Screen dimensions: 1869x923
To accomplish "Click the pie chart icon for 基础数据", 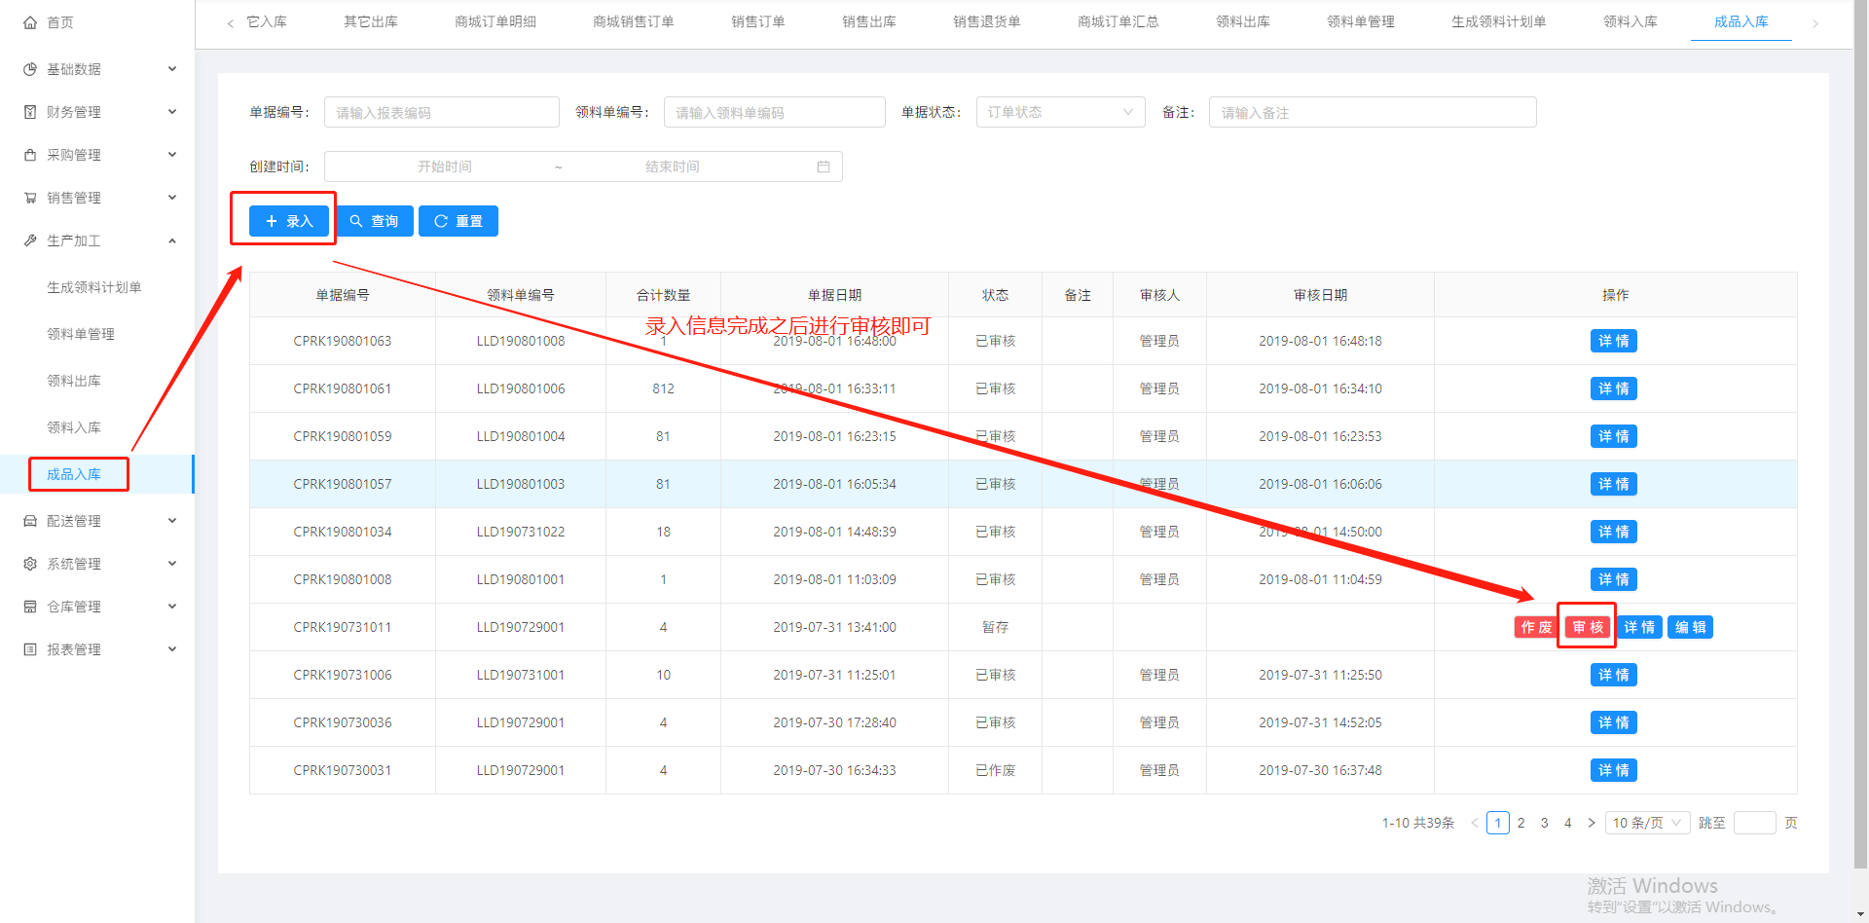I will 30,69.
